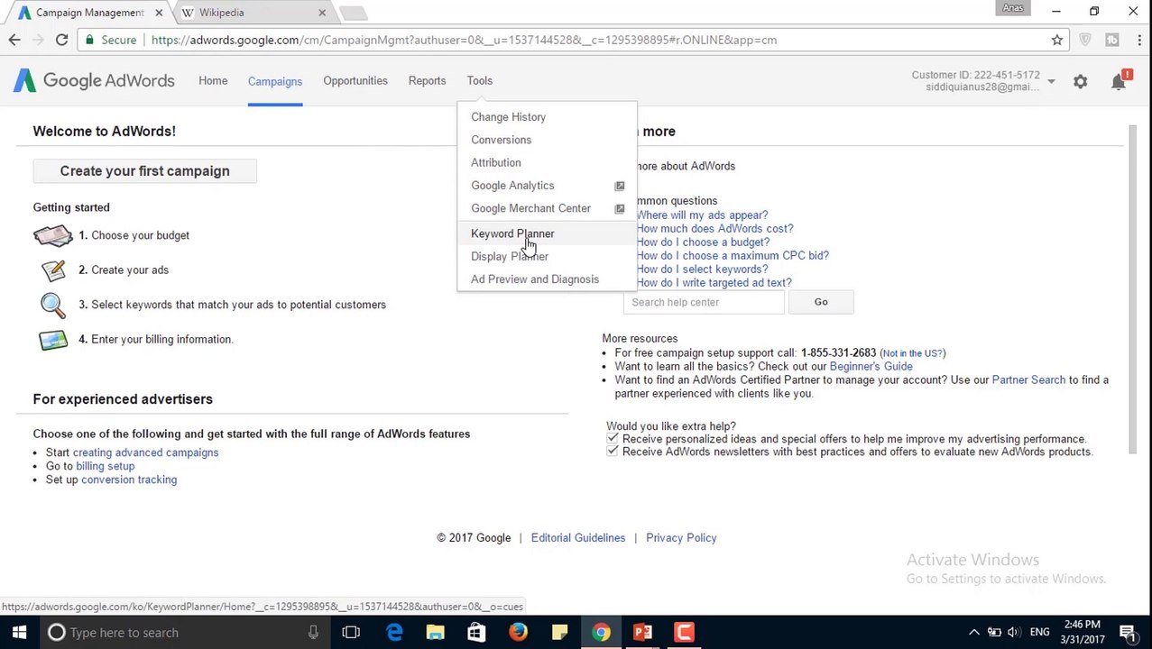The width and height of the screenshot is (1152, 649).
Task: Show hidden system tray icons
Action: (973, 633)
